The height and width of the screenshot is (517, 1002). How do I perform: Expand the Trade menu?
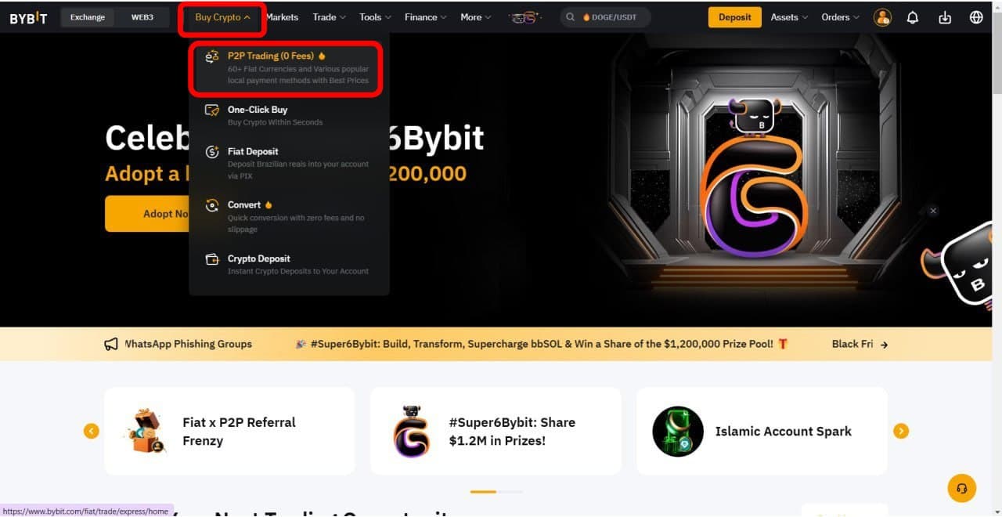(324, 16)
